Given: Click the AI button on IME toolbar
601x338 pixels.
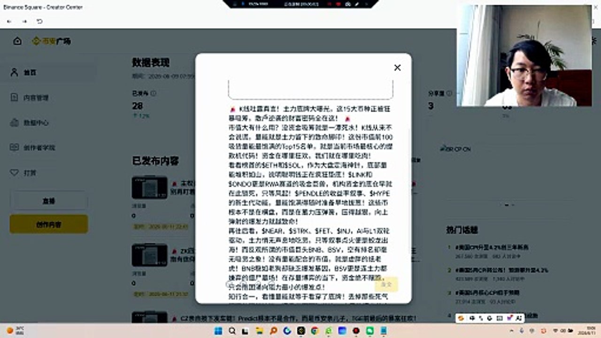Looking at the screenshot, I should tap(519, 318).
